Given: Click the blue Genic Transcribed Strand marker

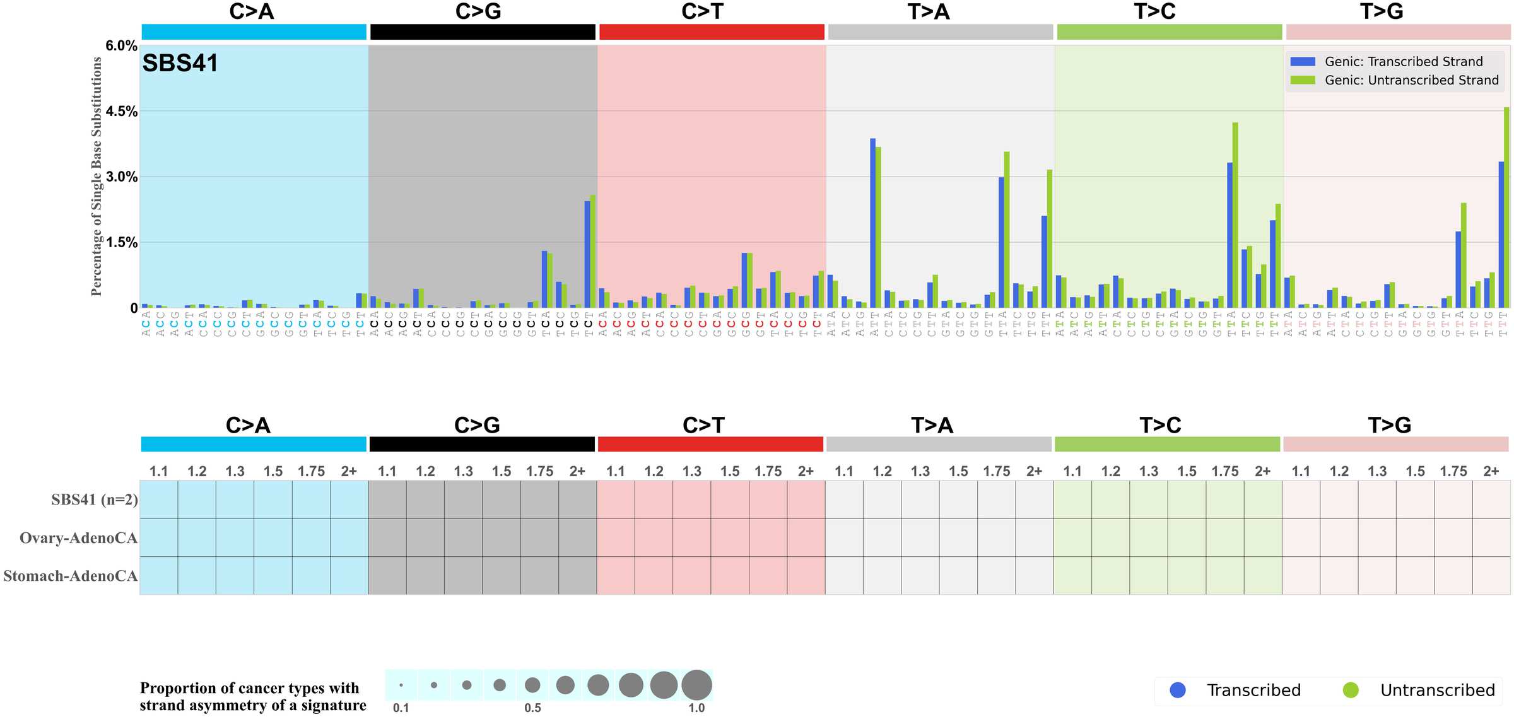Looking at the screenshot, I should click(1303, 62).
